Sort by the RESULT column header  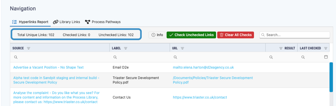point(290,48)
